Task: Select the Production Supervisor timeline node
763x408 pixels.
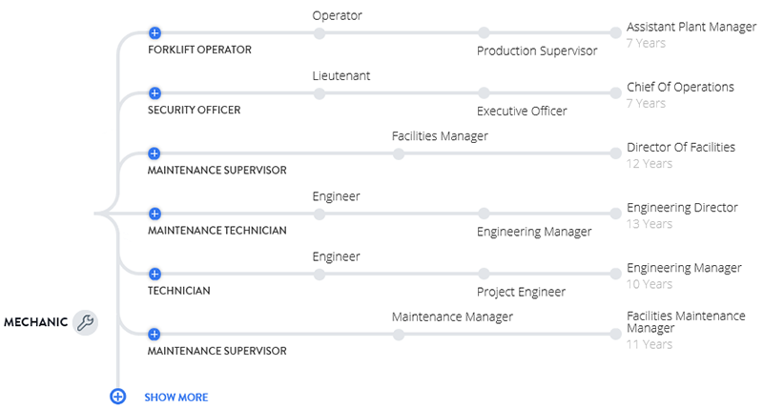Action: tap(484, 33)
